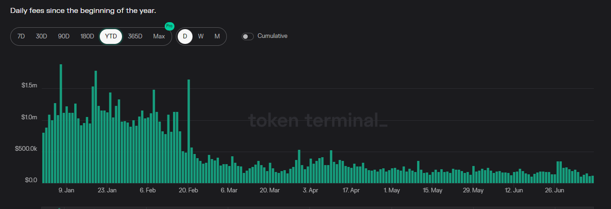This screenshot has height=209, width=611.
Task: Choose the 90D time period
Action: pos(64,37)
